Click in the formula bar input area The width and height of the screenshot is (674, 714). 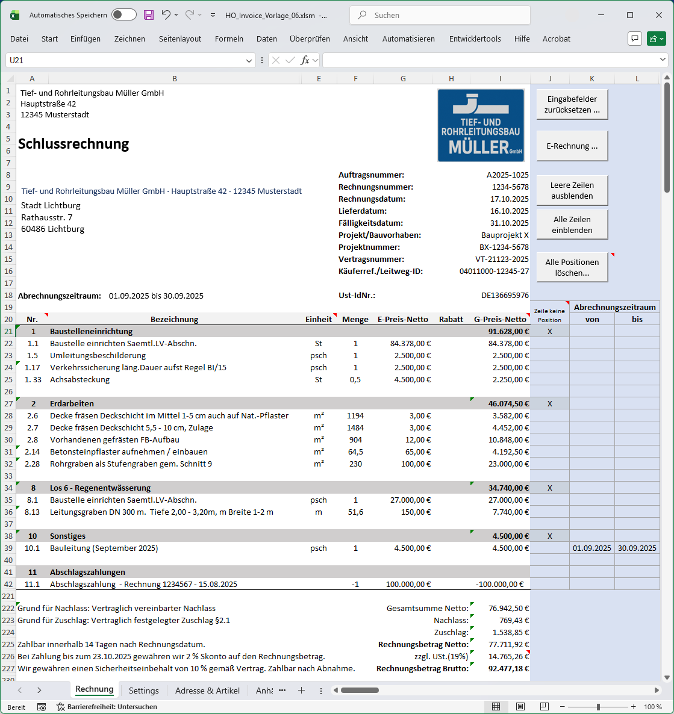coord(490,60)
